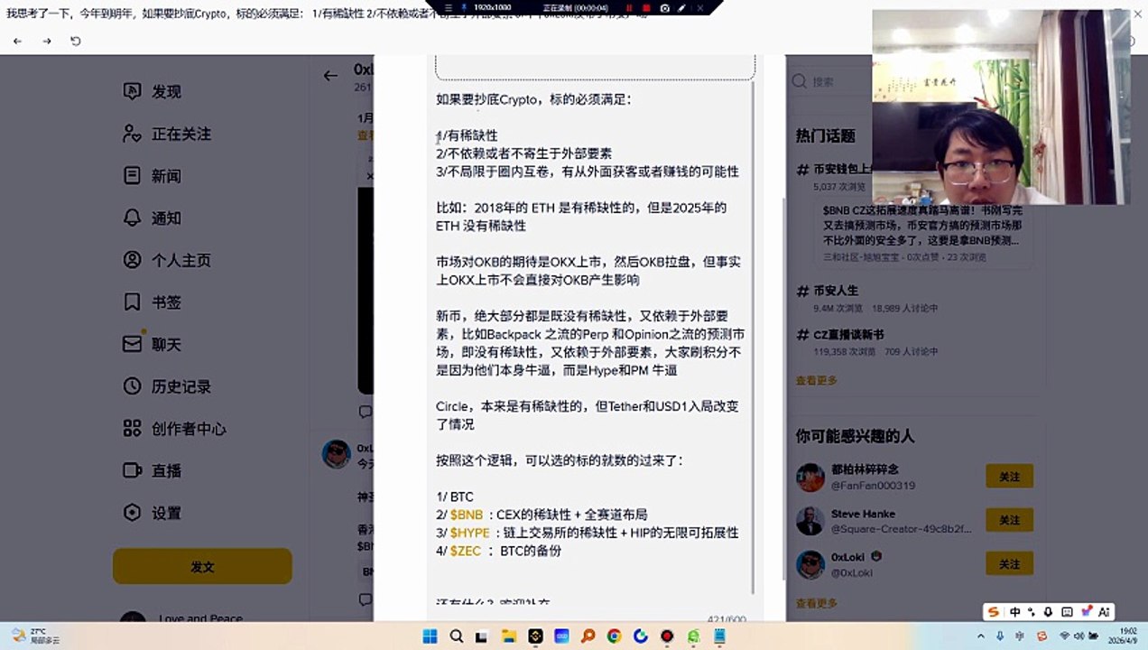1148x650 pixels.
Task: Click the back arrow beside 0xL profile header
Action: (330, 76)
